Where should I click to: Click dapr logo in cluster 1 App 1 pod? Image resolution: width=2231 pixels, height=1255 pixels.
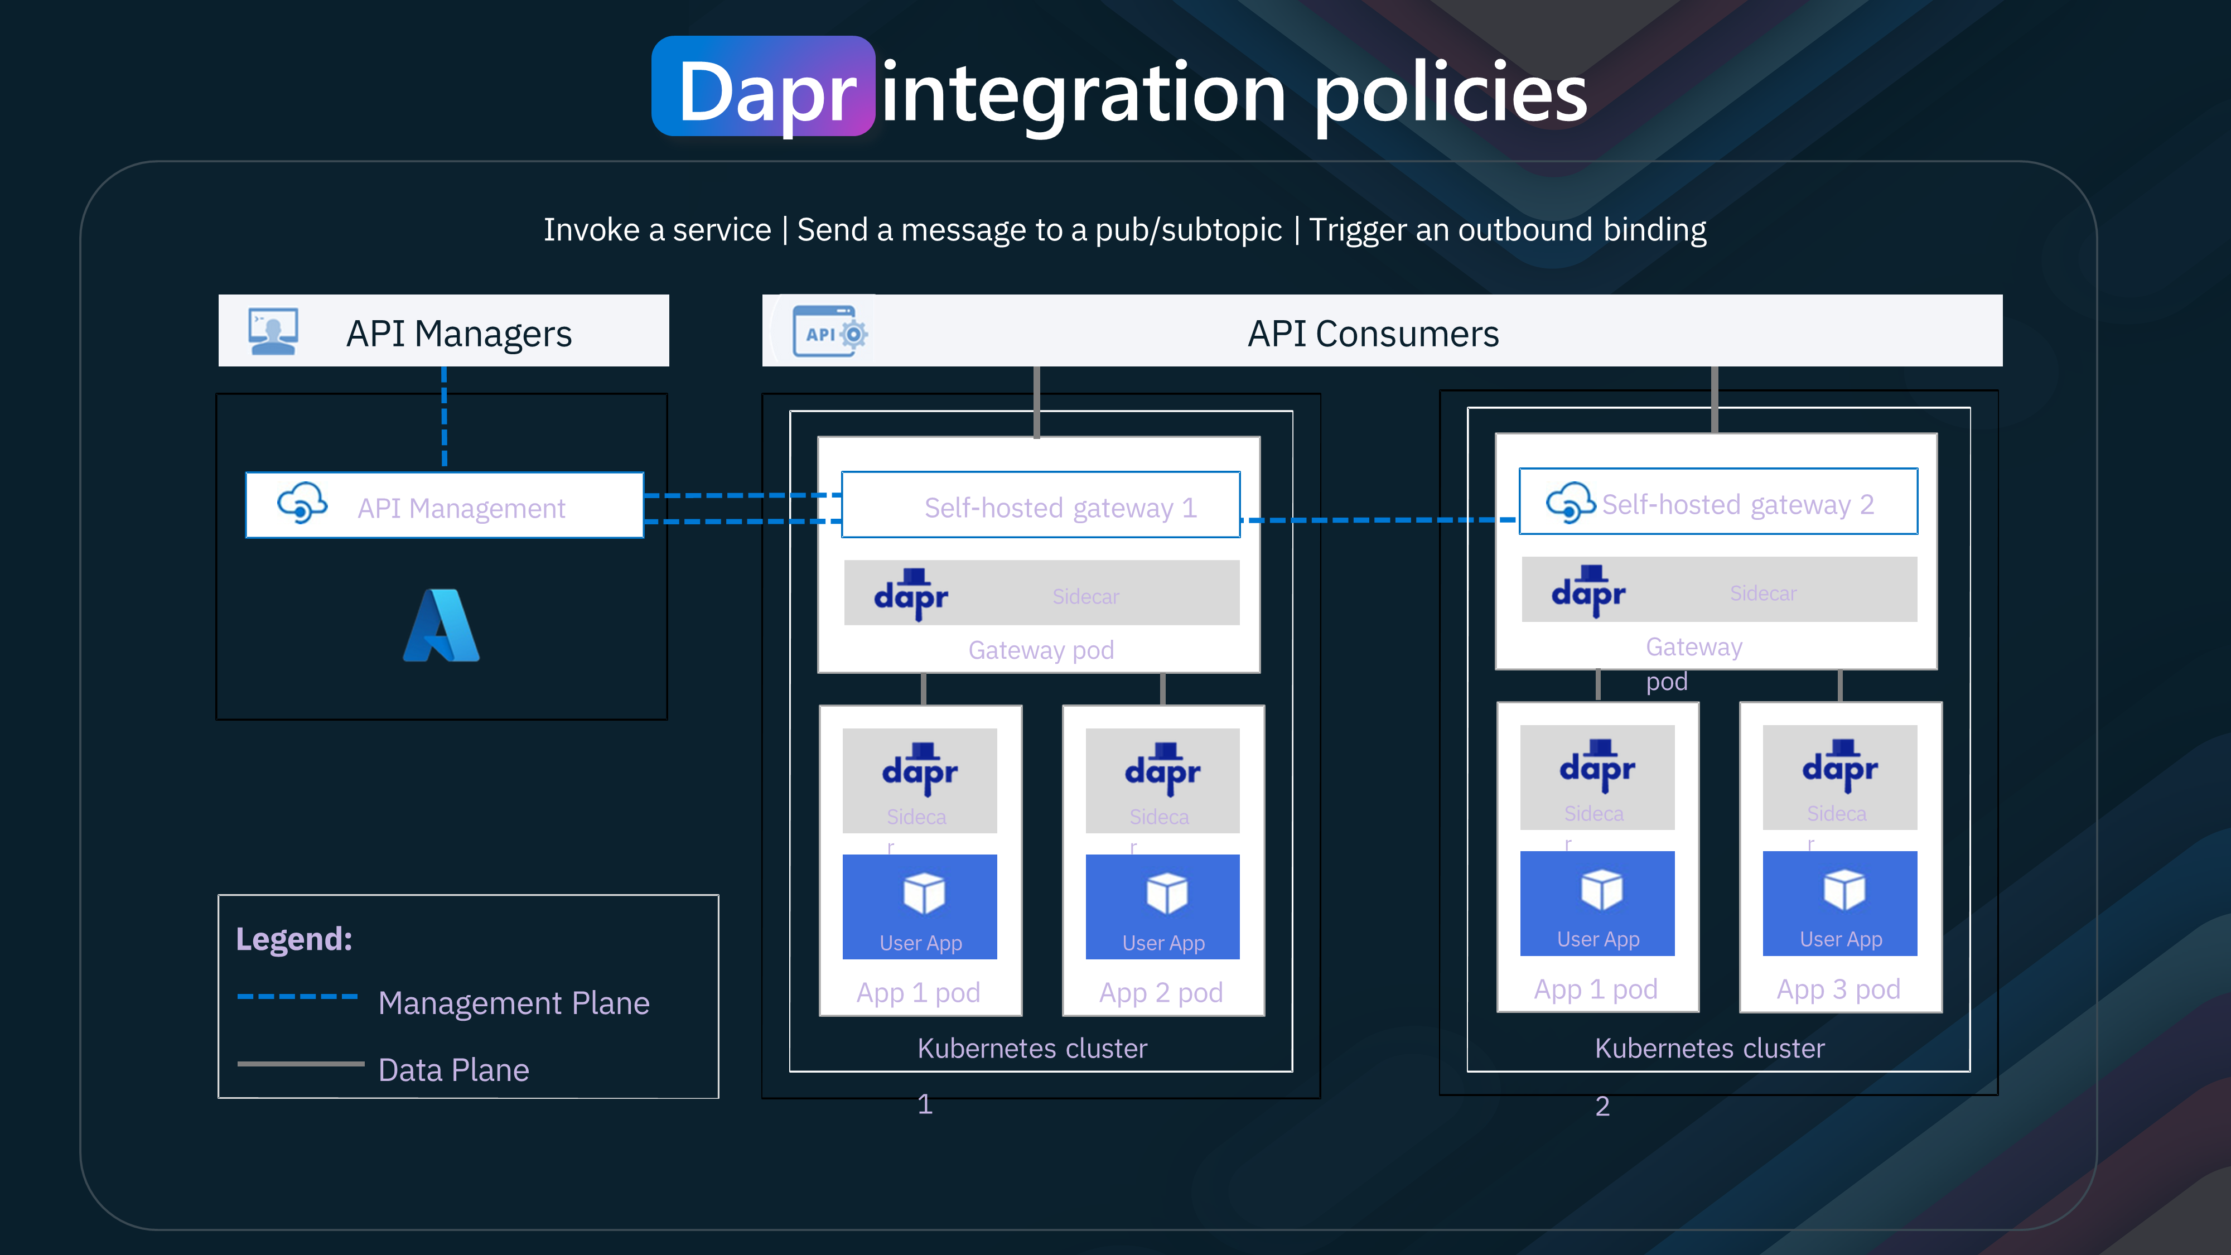pyautogui.click(x=920, y=769)
